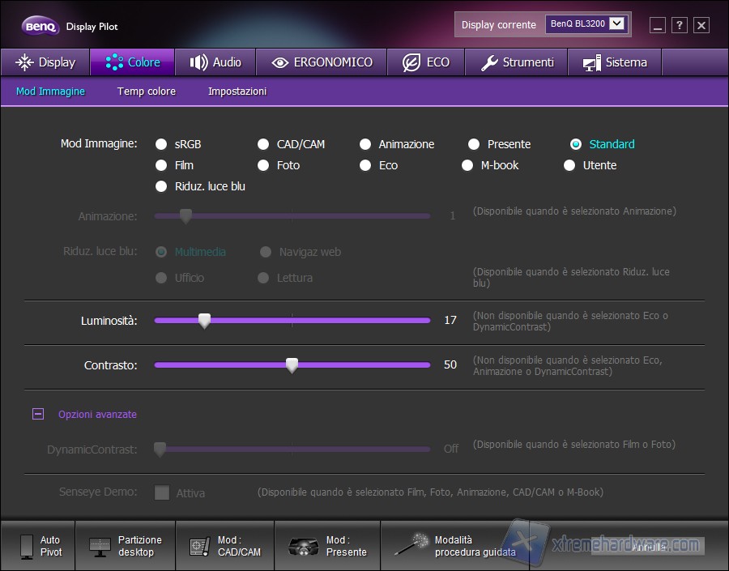Click the Luminosità slider handle
729x571 pixels.
point(204,321)
